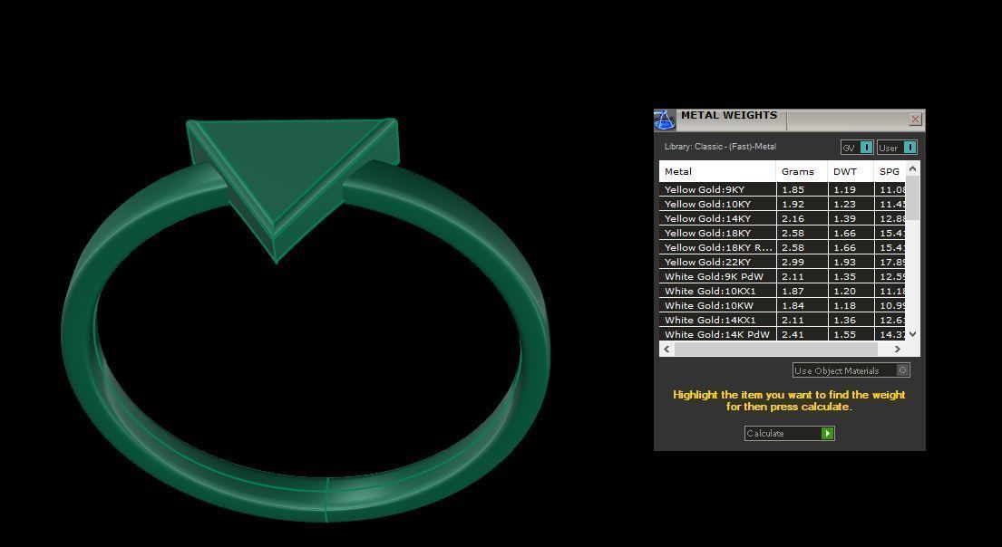
Task: Click the vertical scrollbar up arrow
Action: click(x=912, y=168)
